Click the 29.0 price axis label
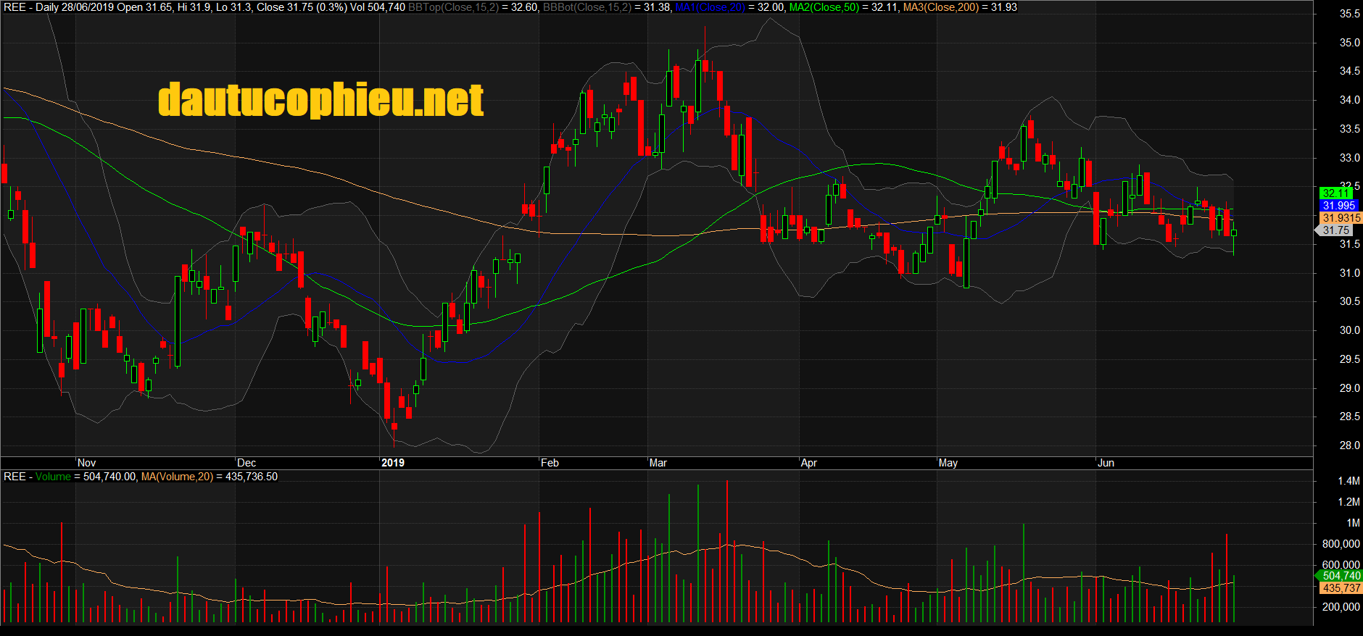Image resolution: width=1363 pixels, height=636 pixels. tap(1350, 388)
